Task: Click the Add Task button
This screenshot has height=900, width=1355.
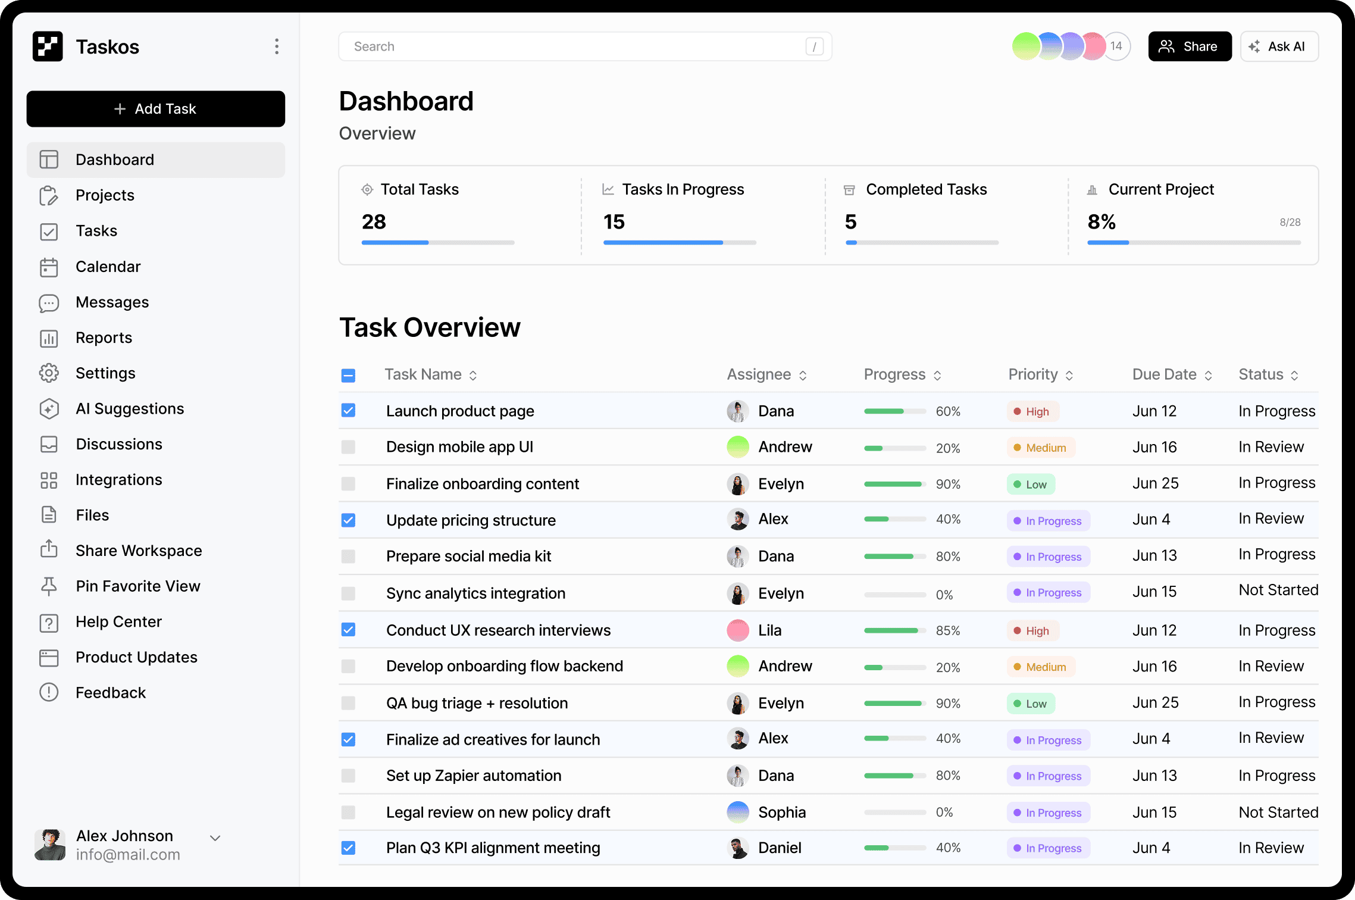Action: [x=155, y=109]
